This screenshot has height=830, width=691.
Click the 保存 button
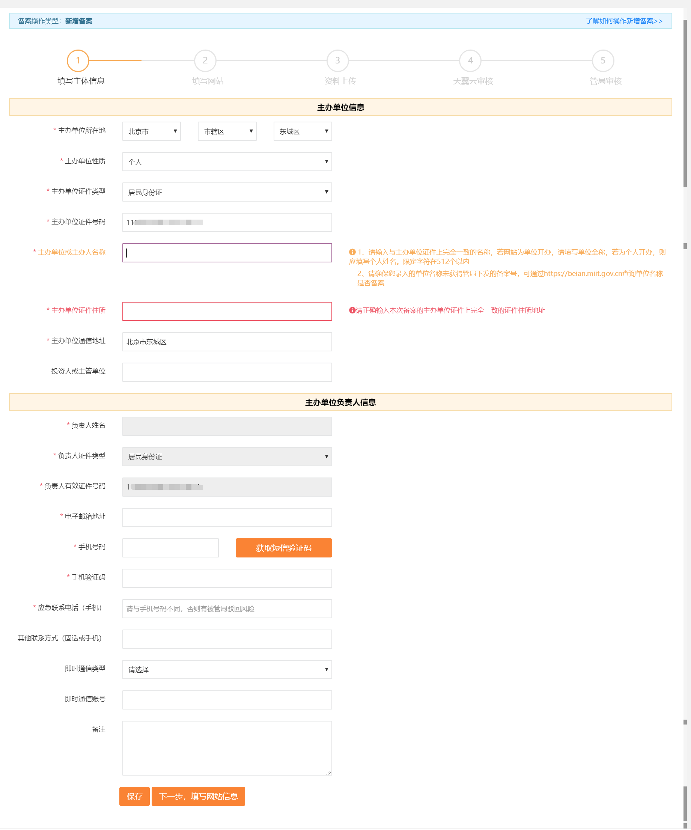134,797
